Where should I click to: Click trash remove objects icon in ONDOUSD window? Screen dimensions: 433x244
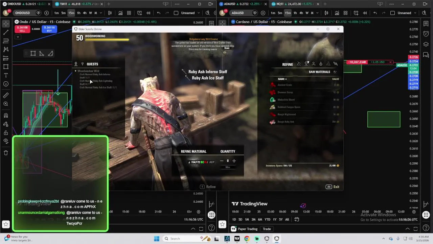[x=6, y=153]
